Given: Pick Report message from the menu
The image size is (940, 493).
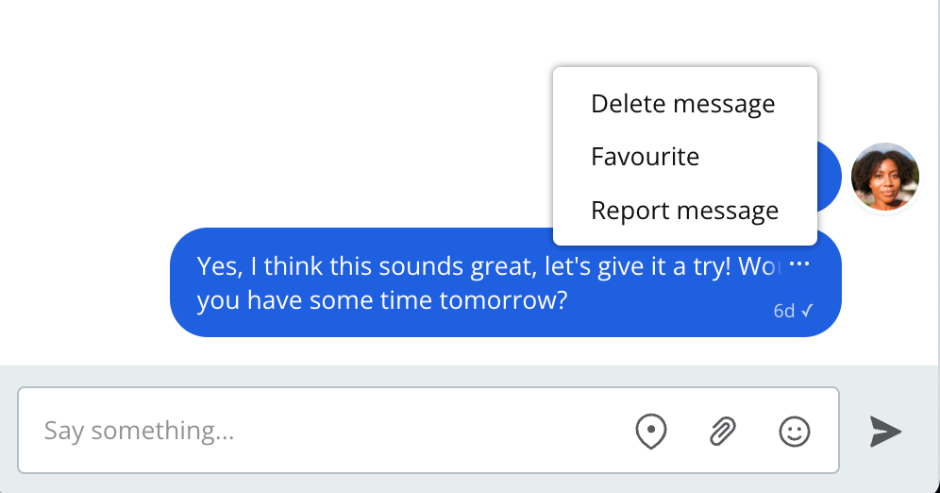Looking at the screenshot, I should click(x=684, y=211).
